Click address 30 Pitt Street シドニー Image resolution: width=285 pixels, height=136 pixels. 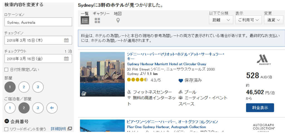coord(171,69)
